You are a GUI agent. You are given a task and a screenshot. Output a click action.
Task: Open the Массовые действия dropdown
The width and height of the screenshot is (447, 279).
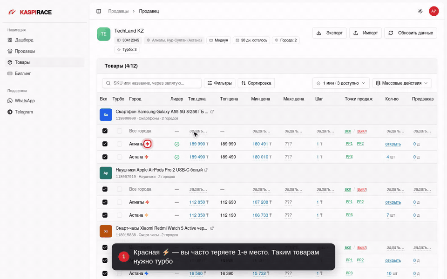point(402,83)
